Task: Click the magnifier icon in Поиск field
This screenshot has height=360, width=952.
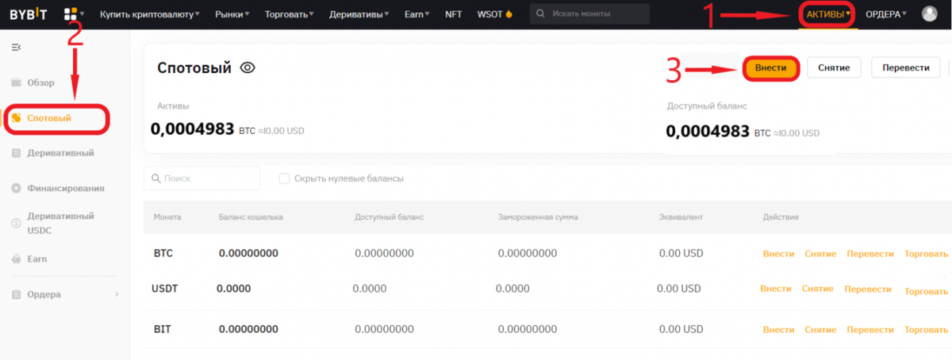Action: click(x=155, y=178)
